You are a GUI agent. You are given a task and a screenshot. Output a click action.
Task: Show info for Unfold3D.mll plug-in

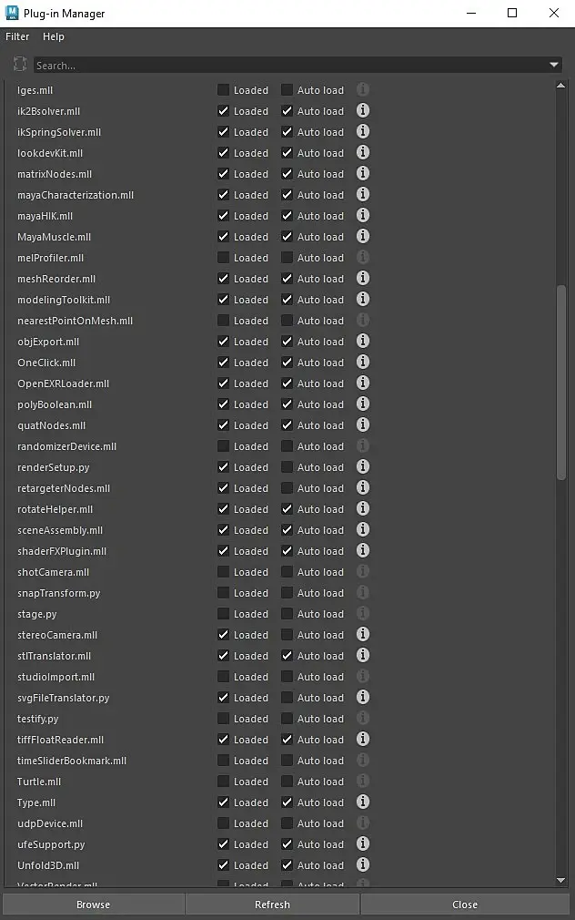pos(362,865)
